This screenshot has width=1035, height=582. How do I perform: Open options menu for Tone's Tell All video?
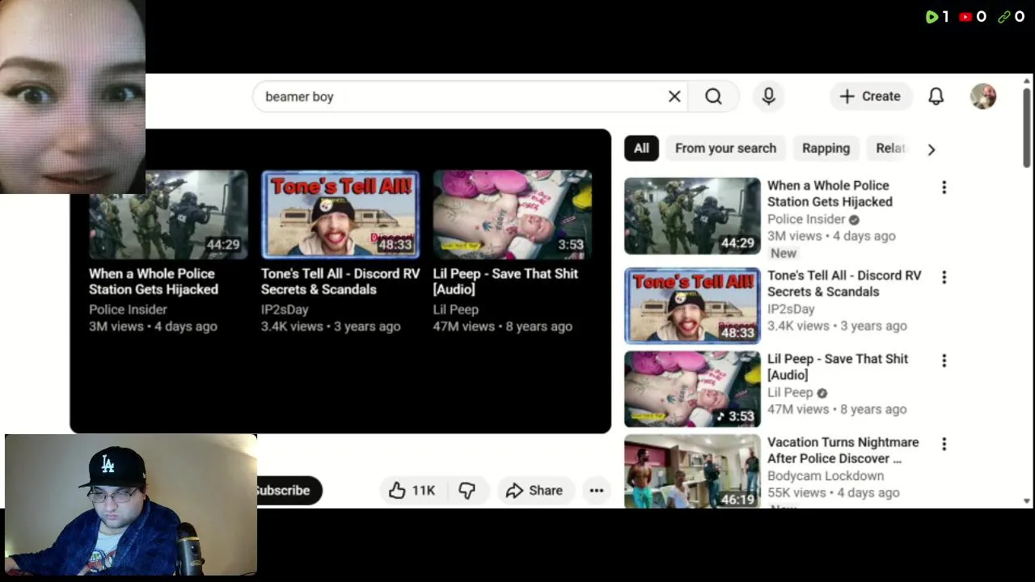coord(944,277)
